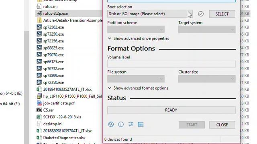Click the sp88825.exe installer icon

pos(39,48)
